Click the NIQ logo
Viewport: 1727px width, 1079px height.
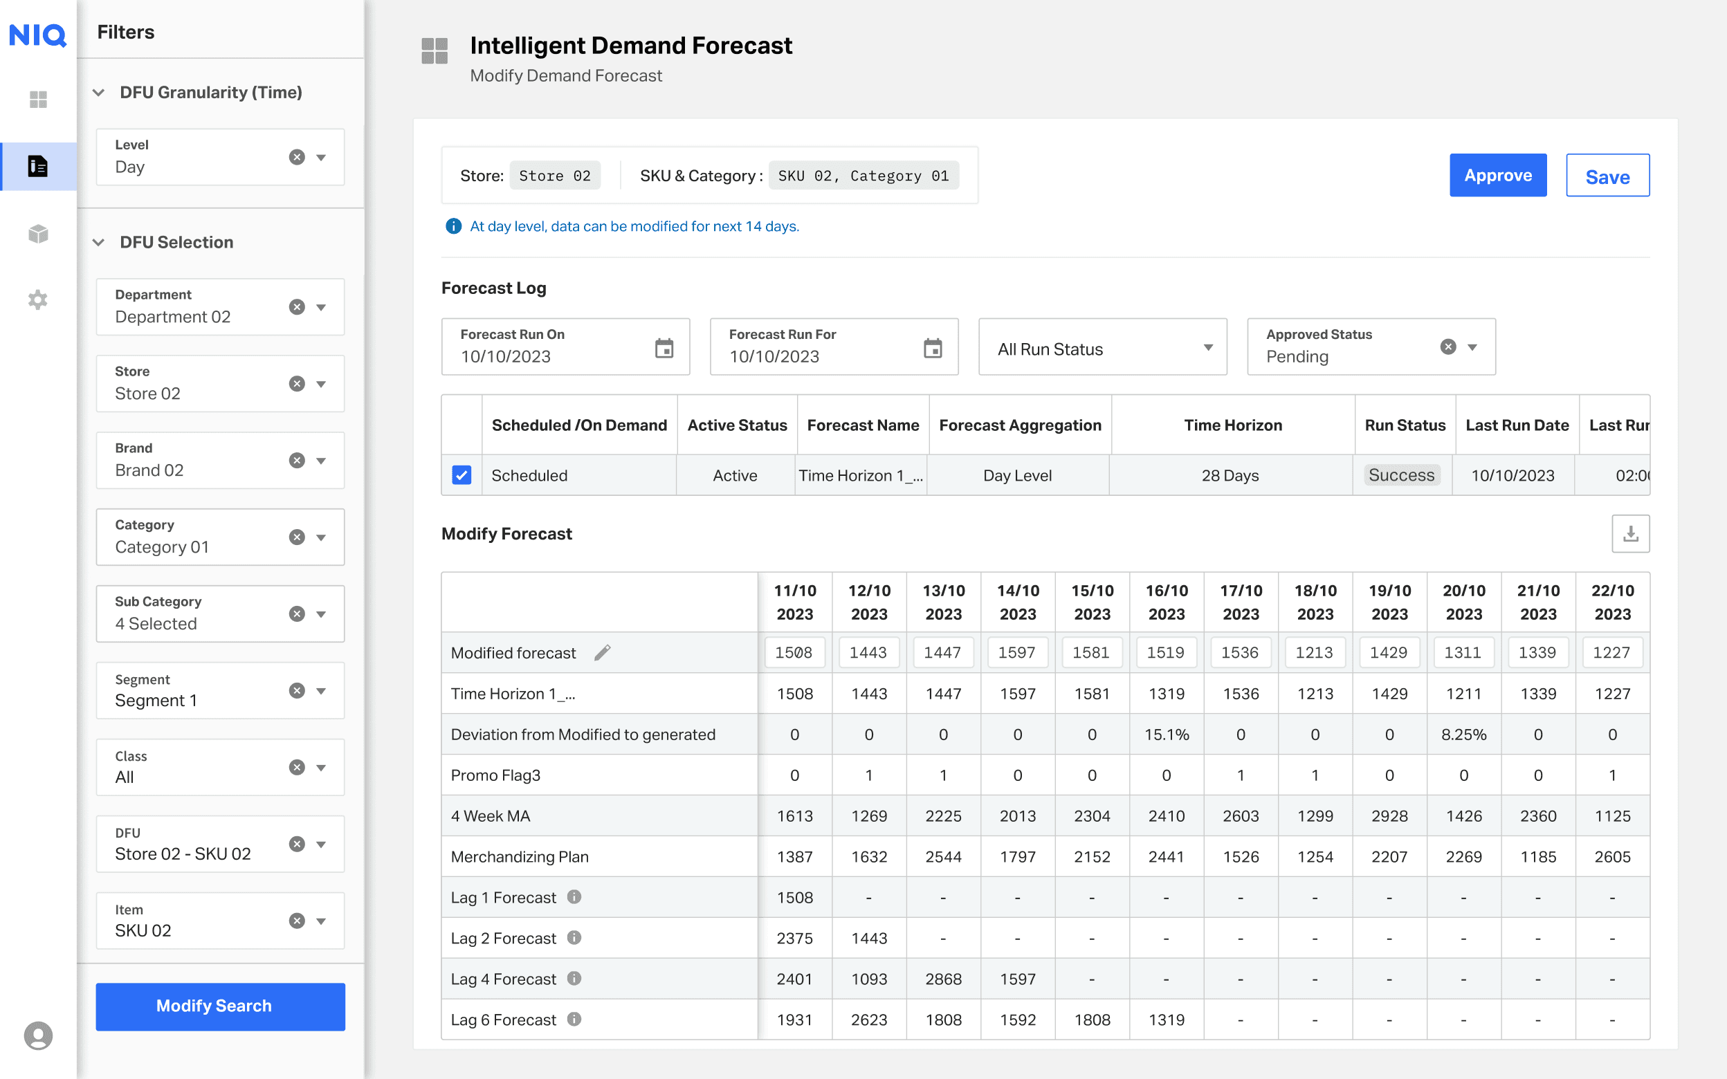(38, 35)
